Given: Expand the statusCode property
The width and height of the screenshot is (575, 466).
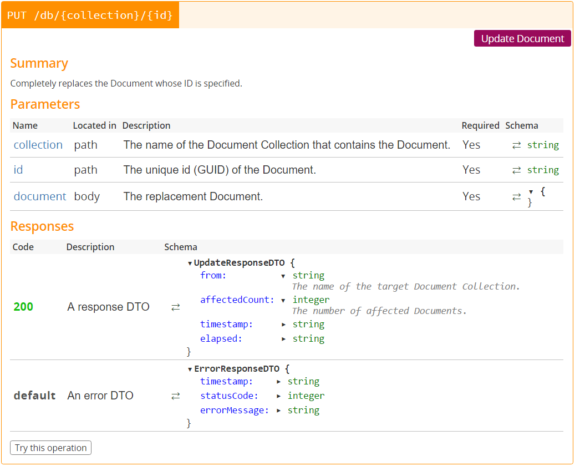Looking at the screenshot, I should [279, 396].
